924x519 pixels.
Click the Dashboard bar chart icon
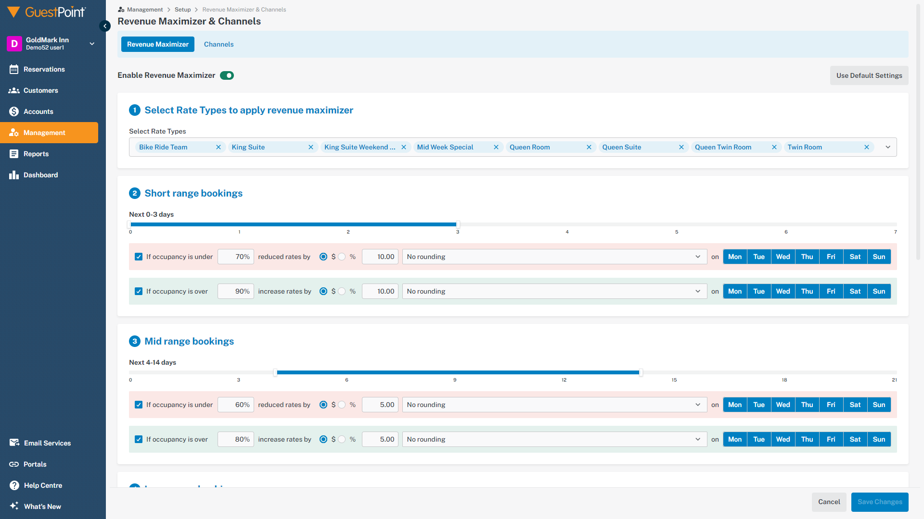coord(14,175)
